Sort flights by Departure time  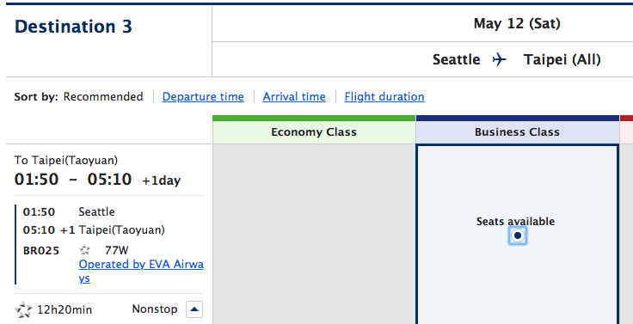203,97
